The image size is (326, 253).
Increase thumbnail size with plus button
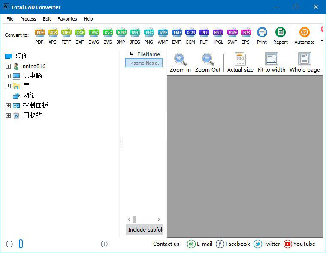click(104, 244)
